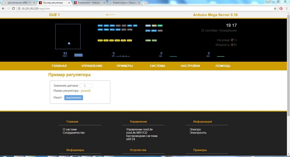Switch to the SmartLiving.ru browser tab
Image resolution: width=290 pixels, height=157 pixels.
(x=124, y=3)
